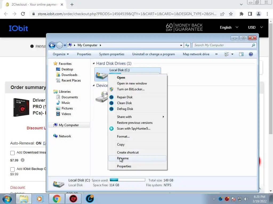This screenshot has height=204, width=273.
Task: Click the Local Disk (C:) drive icon
Action: [x=102, y=75]
